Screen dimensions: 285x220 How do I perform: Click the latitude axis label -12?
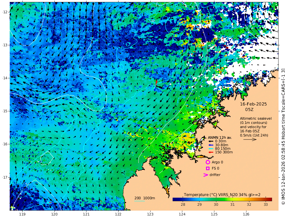pos(5,12)
